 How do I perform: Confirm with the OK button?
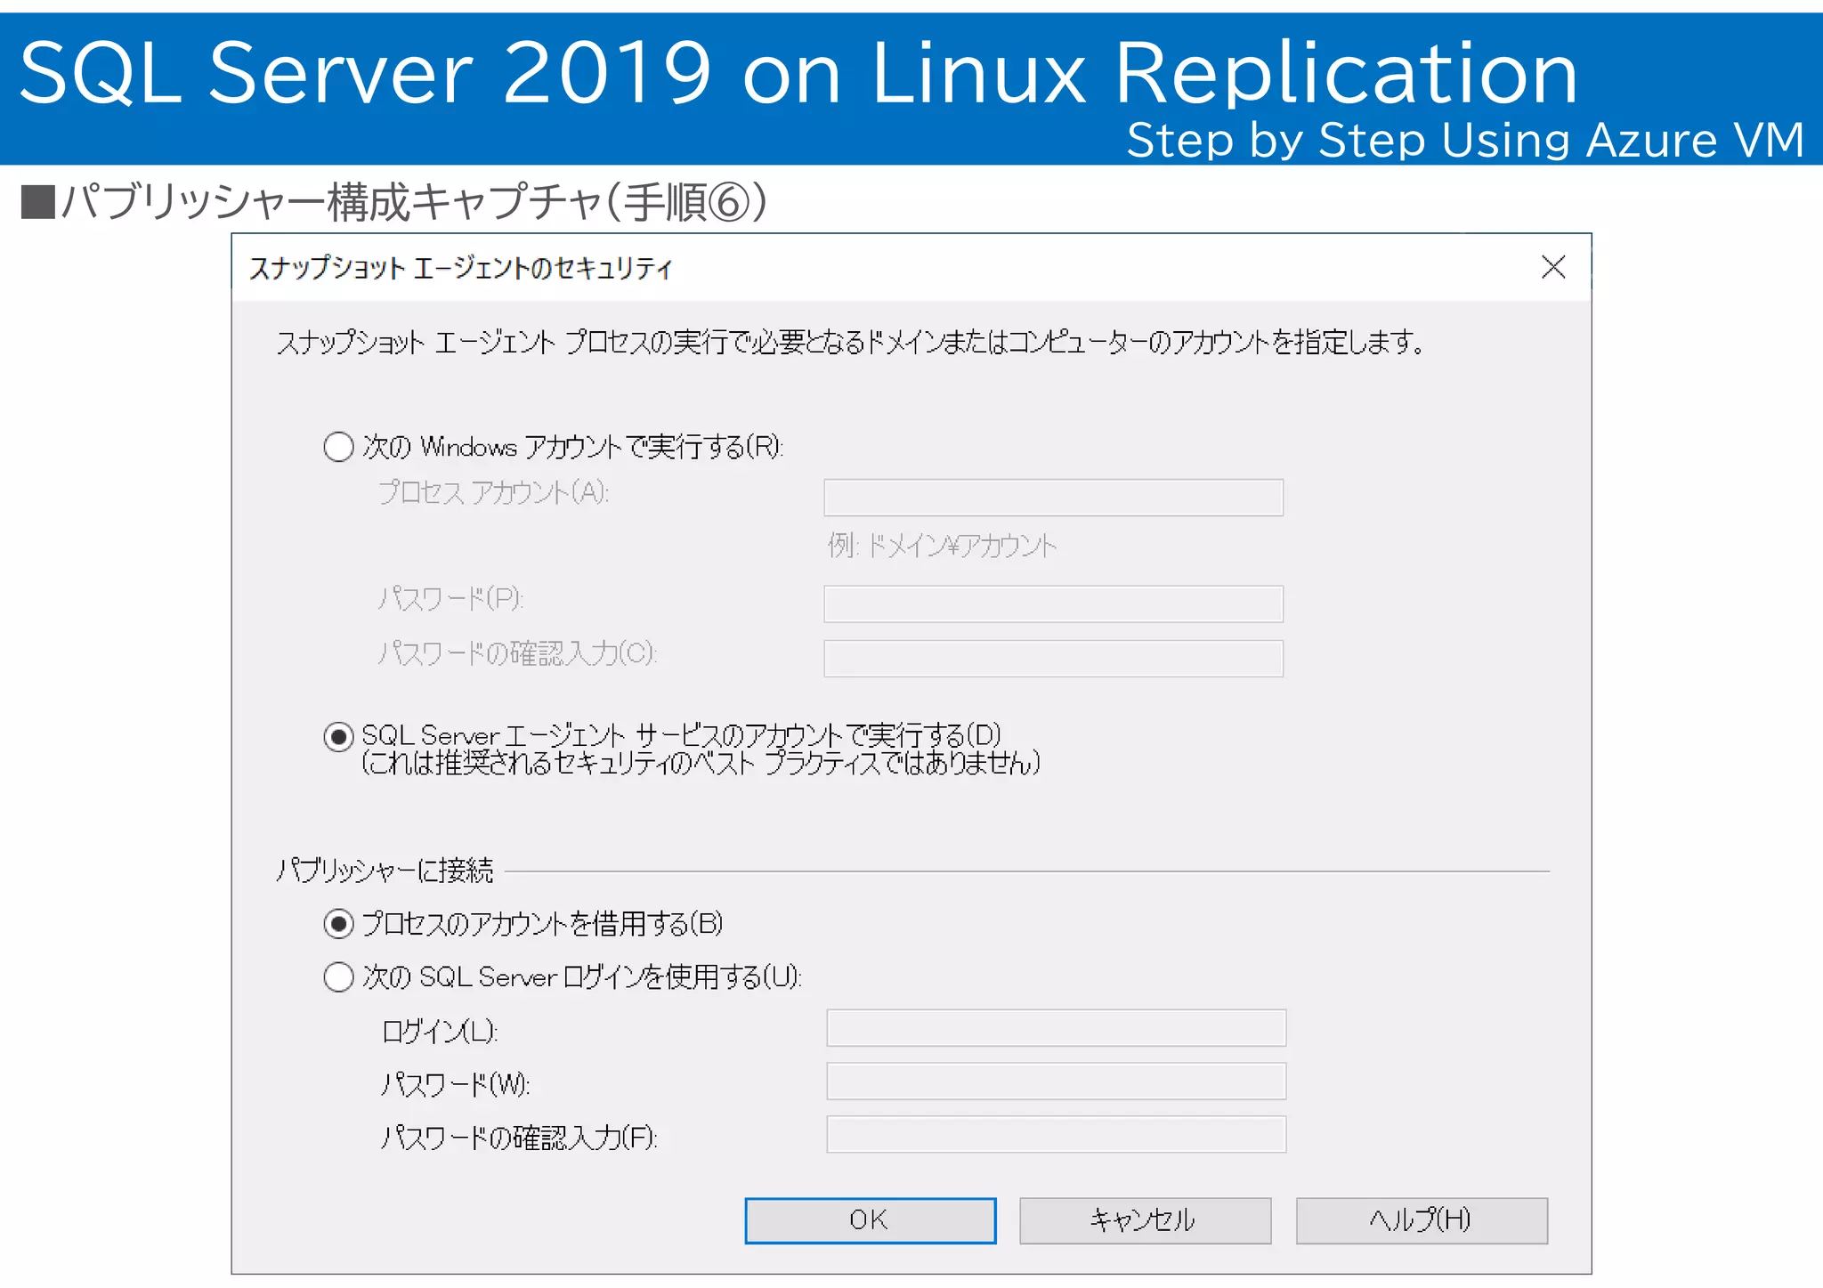click(870, 1219)
